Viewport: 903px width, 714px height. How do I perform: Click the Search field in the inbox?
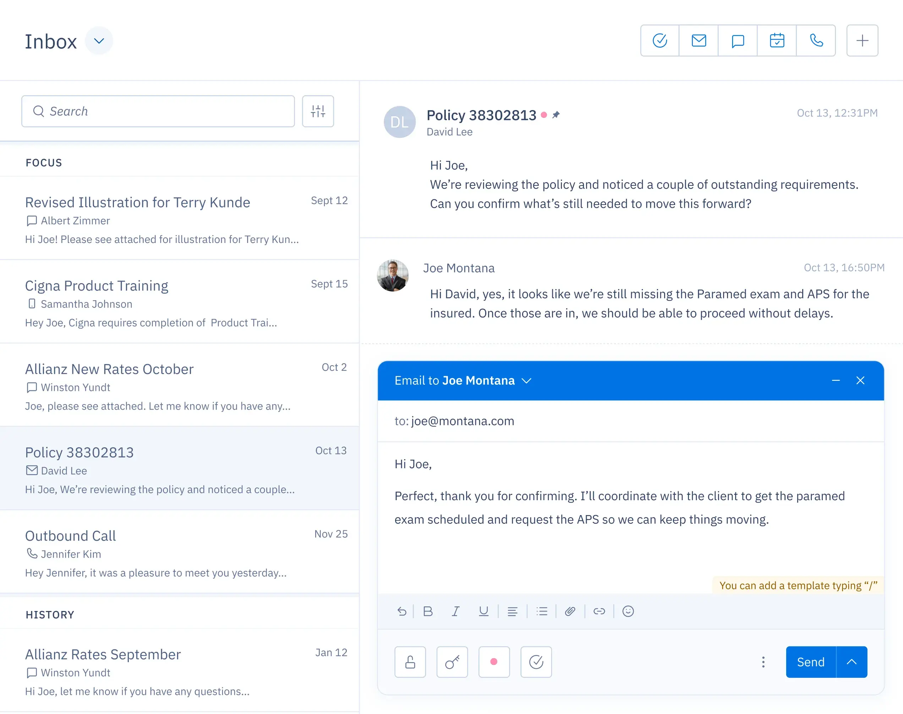pyautogui.click(x=158, y=111)
